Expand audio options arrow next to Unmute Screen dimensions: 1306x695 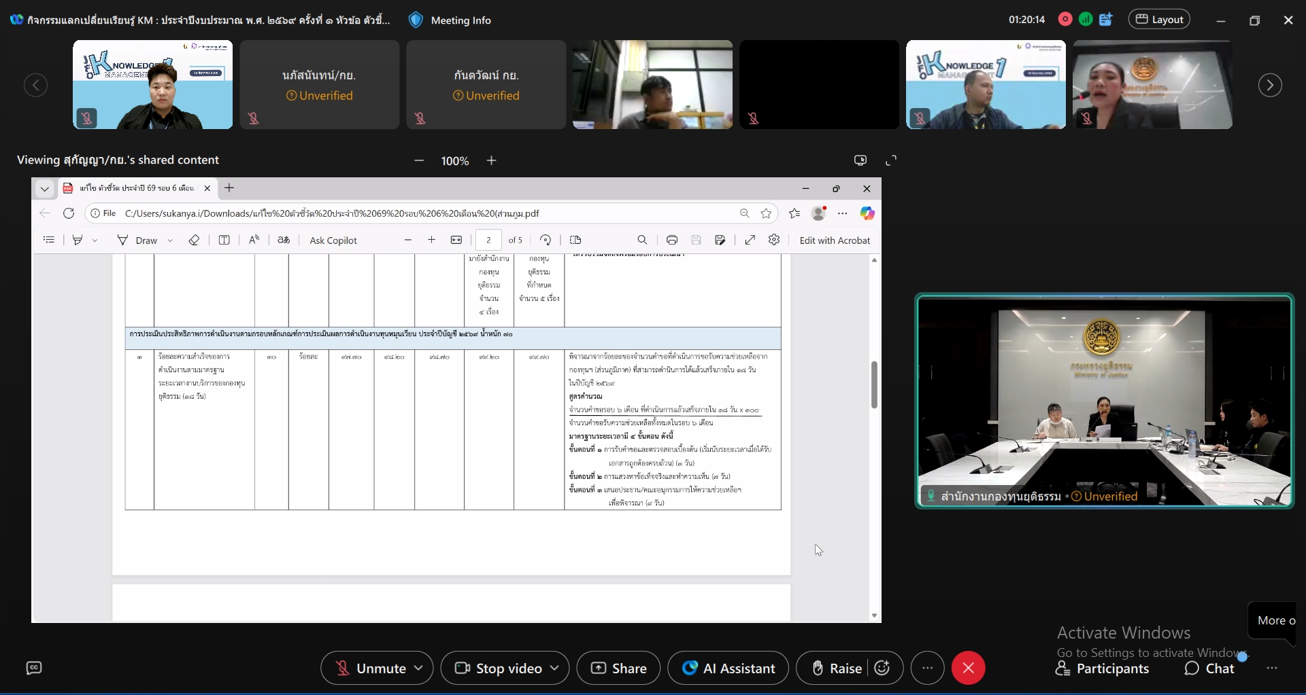coord(419,669)
